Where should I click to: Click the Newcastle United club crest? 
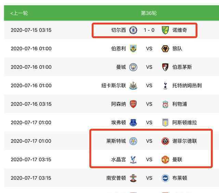coord(133,86)
